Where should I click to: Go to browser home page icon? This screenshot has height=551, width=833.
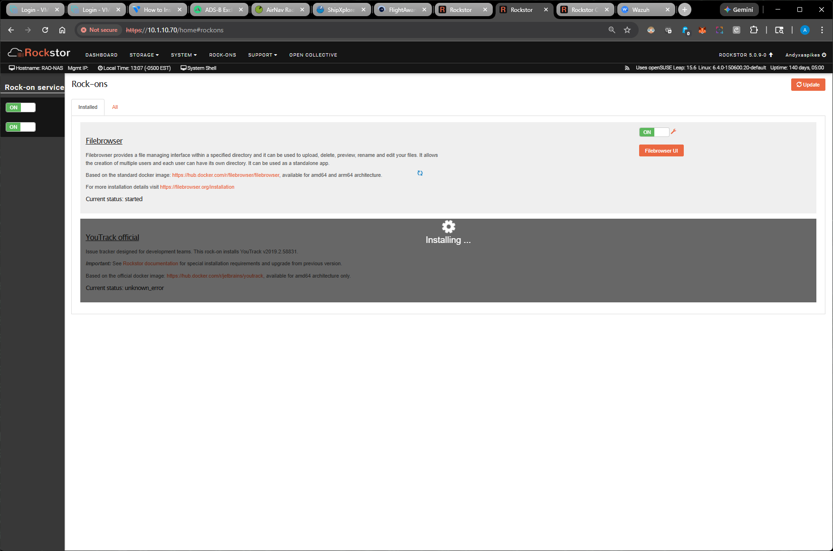point(62,30)
